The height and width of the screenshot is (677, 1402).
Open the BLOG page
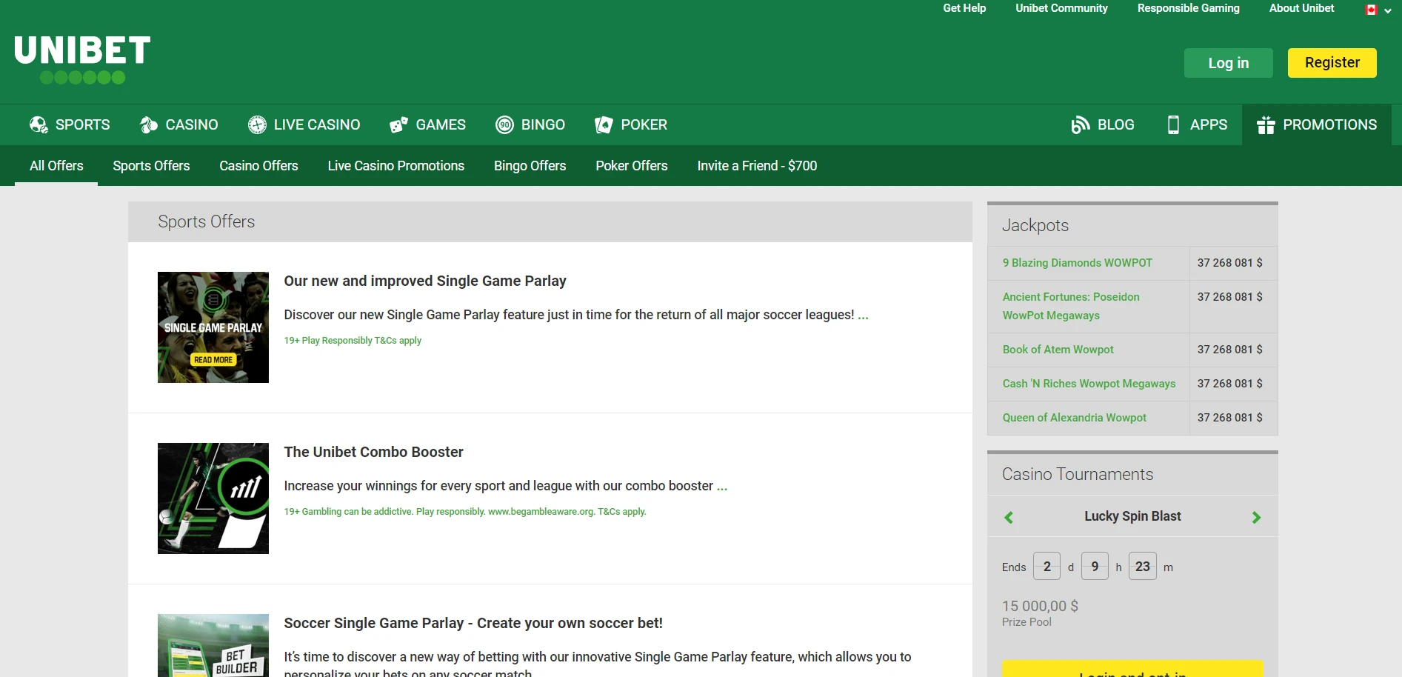click(x=1103, y=124)
